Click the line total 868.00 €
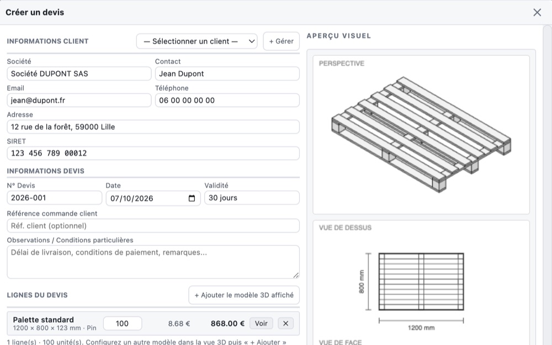Image resolution: width=552 pixels, height=345 pixels. point(227,323)
